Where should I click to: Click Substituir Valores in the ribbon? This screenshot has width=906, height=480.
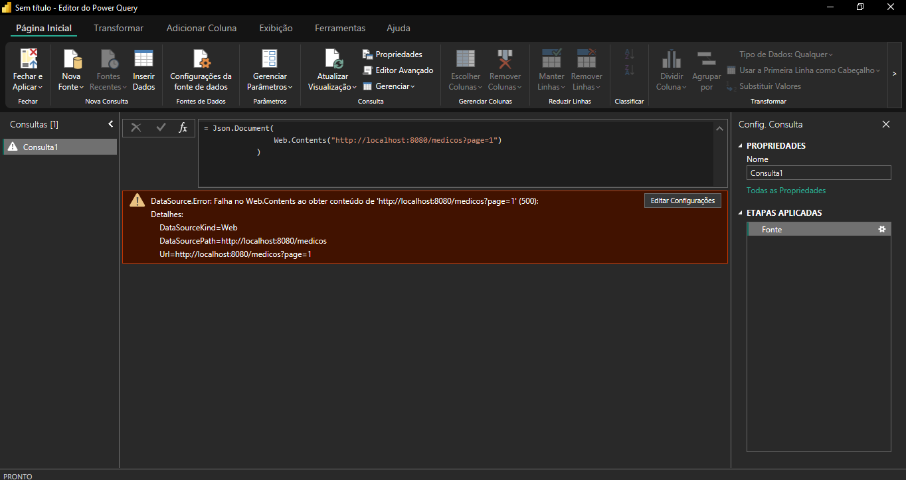tap(764, 86)
